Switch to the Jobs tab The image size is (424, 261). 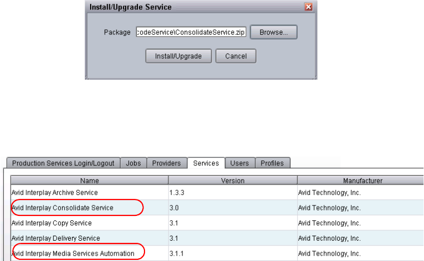tap(133, 163)
